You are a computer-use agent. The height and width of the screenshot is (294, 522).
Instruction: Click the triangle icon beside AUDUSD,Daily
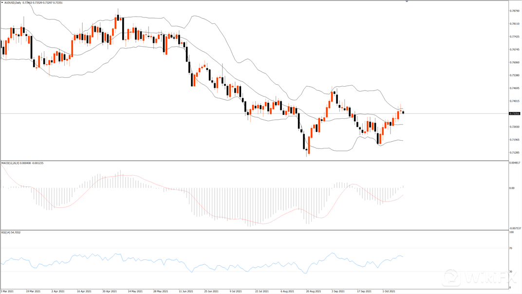coord(2,3)
